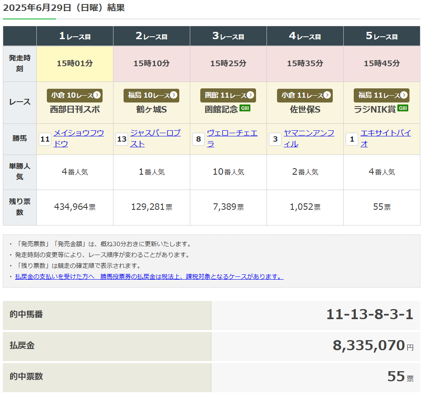Click remaining votes 434,964票
Viewport: 422px width, 395px height.
[75, 207]
